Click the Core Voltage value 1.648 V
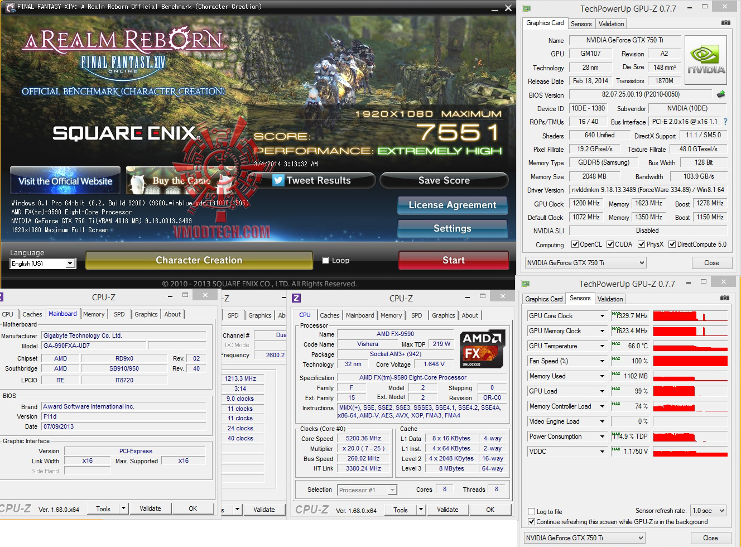Image resolution: width=741 pixels, height=547 pixels. pos(434,364)
